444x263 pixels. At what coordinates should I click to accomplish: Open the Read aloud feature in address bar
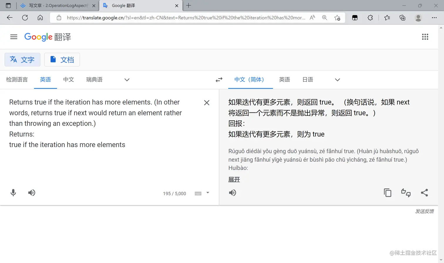[x=312, y=18]
